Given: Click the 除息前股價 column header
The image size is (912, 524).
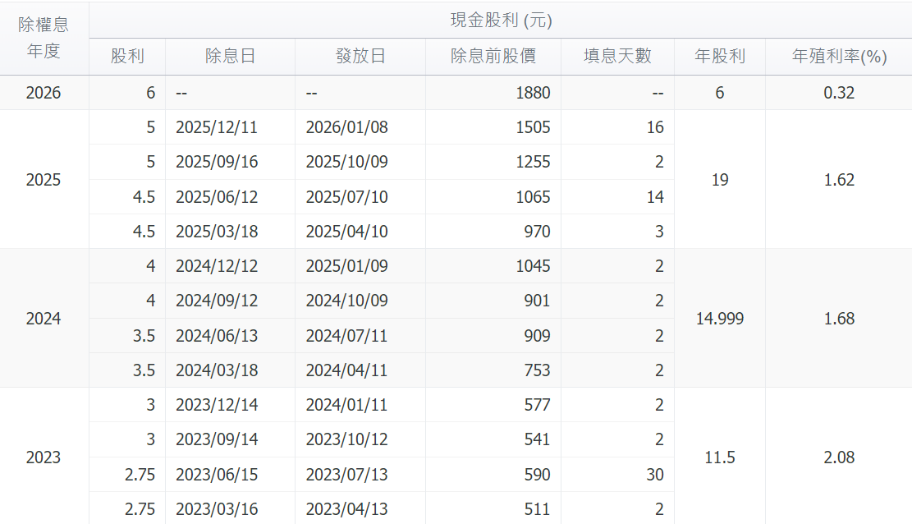Looking at the screenshot, I should 493,56.
